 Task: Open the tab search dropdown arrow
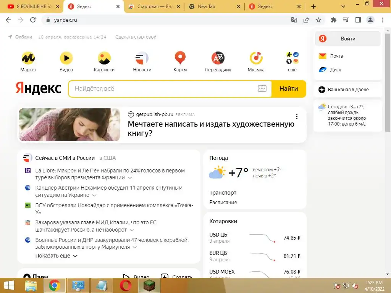(343, 6)
